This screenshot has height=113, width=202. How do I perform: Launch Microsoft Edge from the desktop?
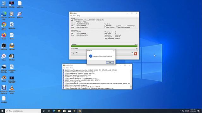tap(4, 16)
